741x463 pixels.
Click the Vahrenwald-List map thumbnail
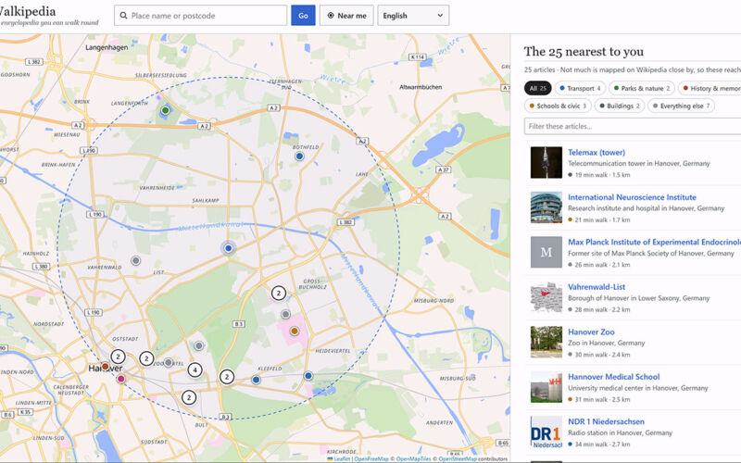(546, 297)
